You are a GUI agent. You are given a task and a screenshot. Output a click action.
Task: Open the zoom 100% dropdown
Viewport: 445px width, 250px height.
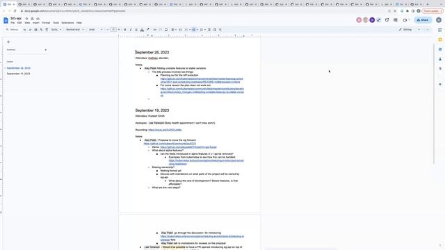56,29
